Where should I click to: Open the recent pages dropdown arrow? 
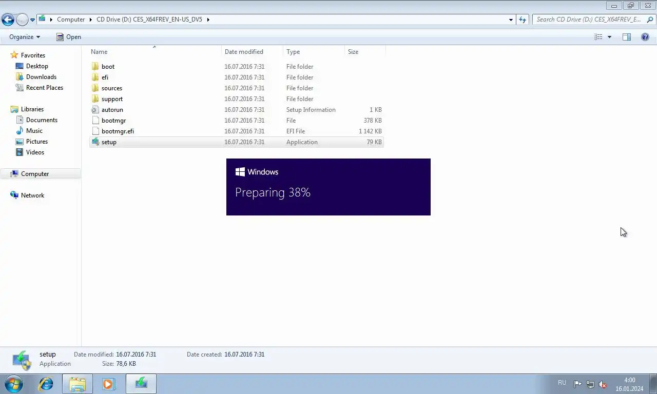33,20
